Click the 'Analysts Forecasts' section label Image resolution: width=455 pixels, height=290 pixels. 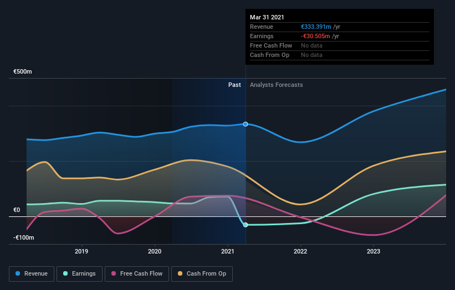point(276,85)
